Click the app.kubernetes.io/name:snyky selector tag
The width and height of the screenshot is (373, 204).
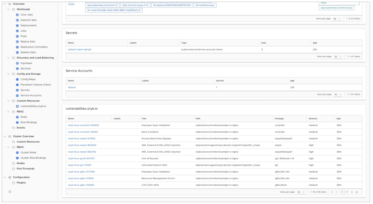pyautogui.click(x=336, y=8)
